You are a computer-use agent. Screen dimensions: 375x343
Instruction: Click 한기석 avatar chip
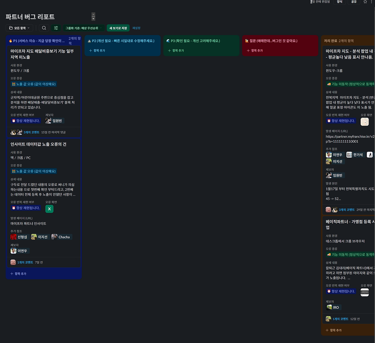click(355, 155)
